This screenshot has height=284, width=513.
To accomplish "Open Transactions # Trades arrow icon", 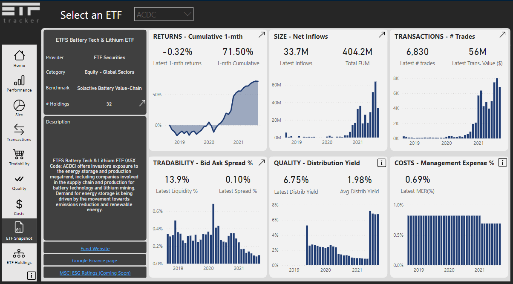I will point(503,35).
